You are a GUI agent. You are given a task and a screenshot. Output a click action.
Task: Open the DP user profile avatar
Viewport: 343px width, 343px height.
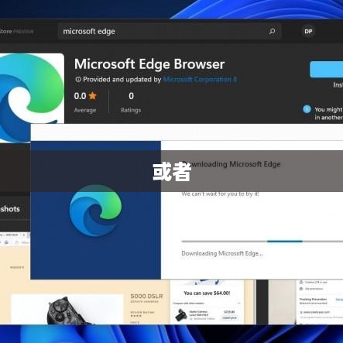(308, 32)
